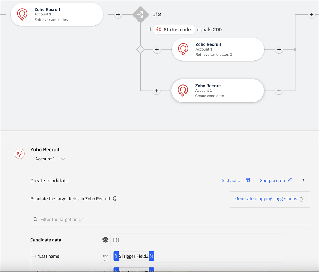Viewport: 319px width, 272px height.
Task: Show info for Populate the target fields
Action: [115, 198]
